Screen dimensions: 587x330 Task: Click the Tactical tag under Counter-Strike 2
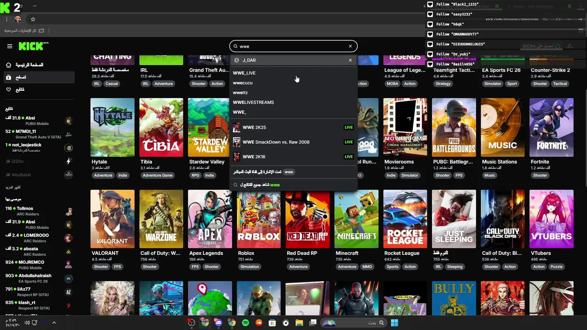(560, 84)
